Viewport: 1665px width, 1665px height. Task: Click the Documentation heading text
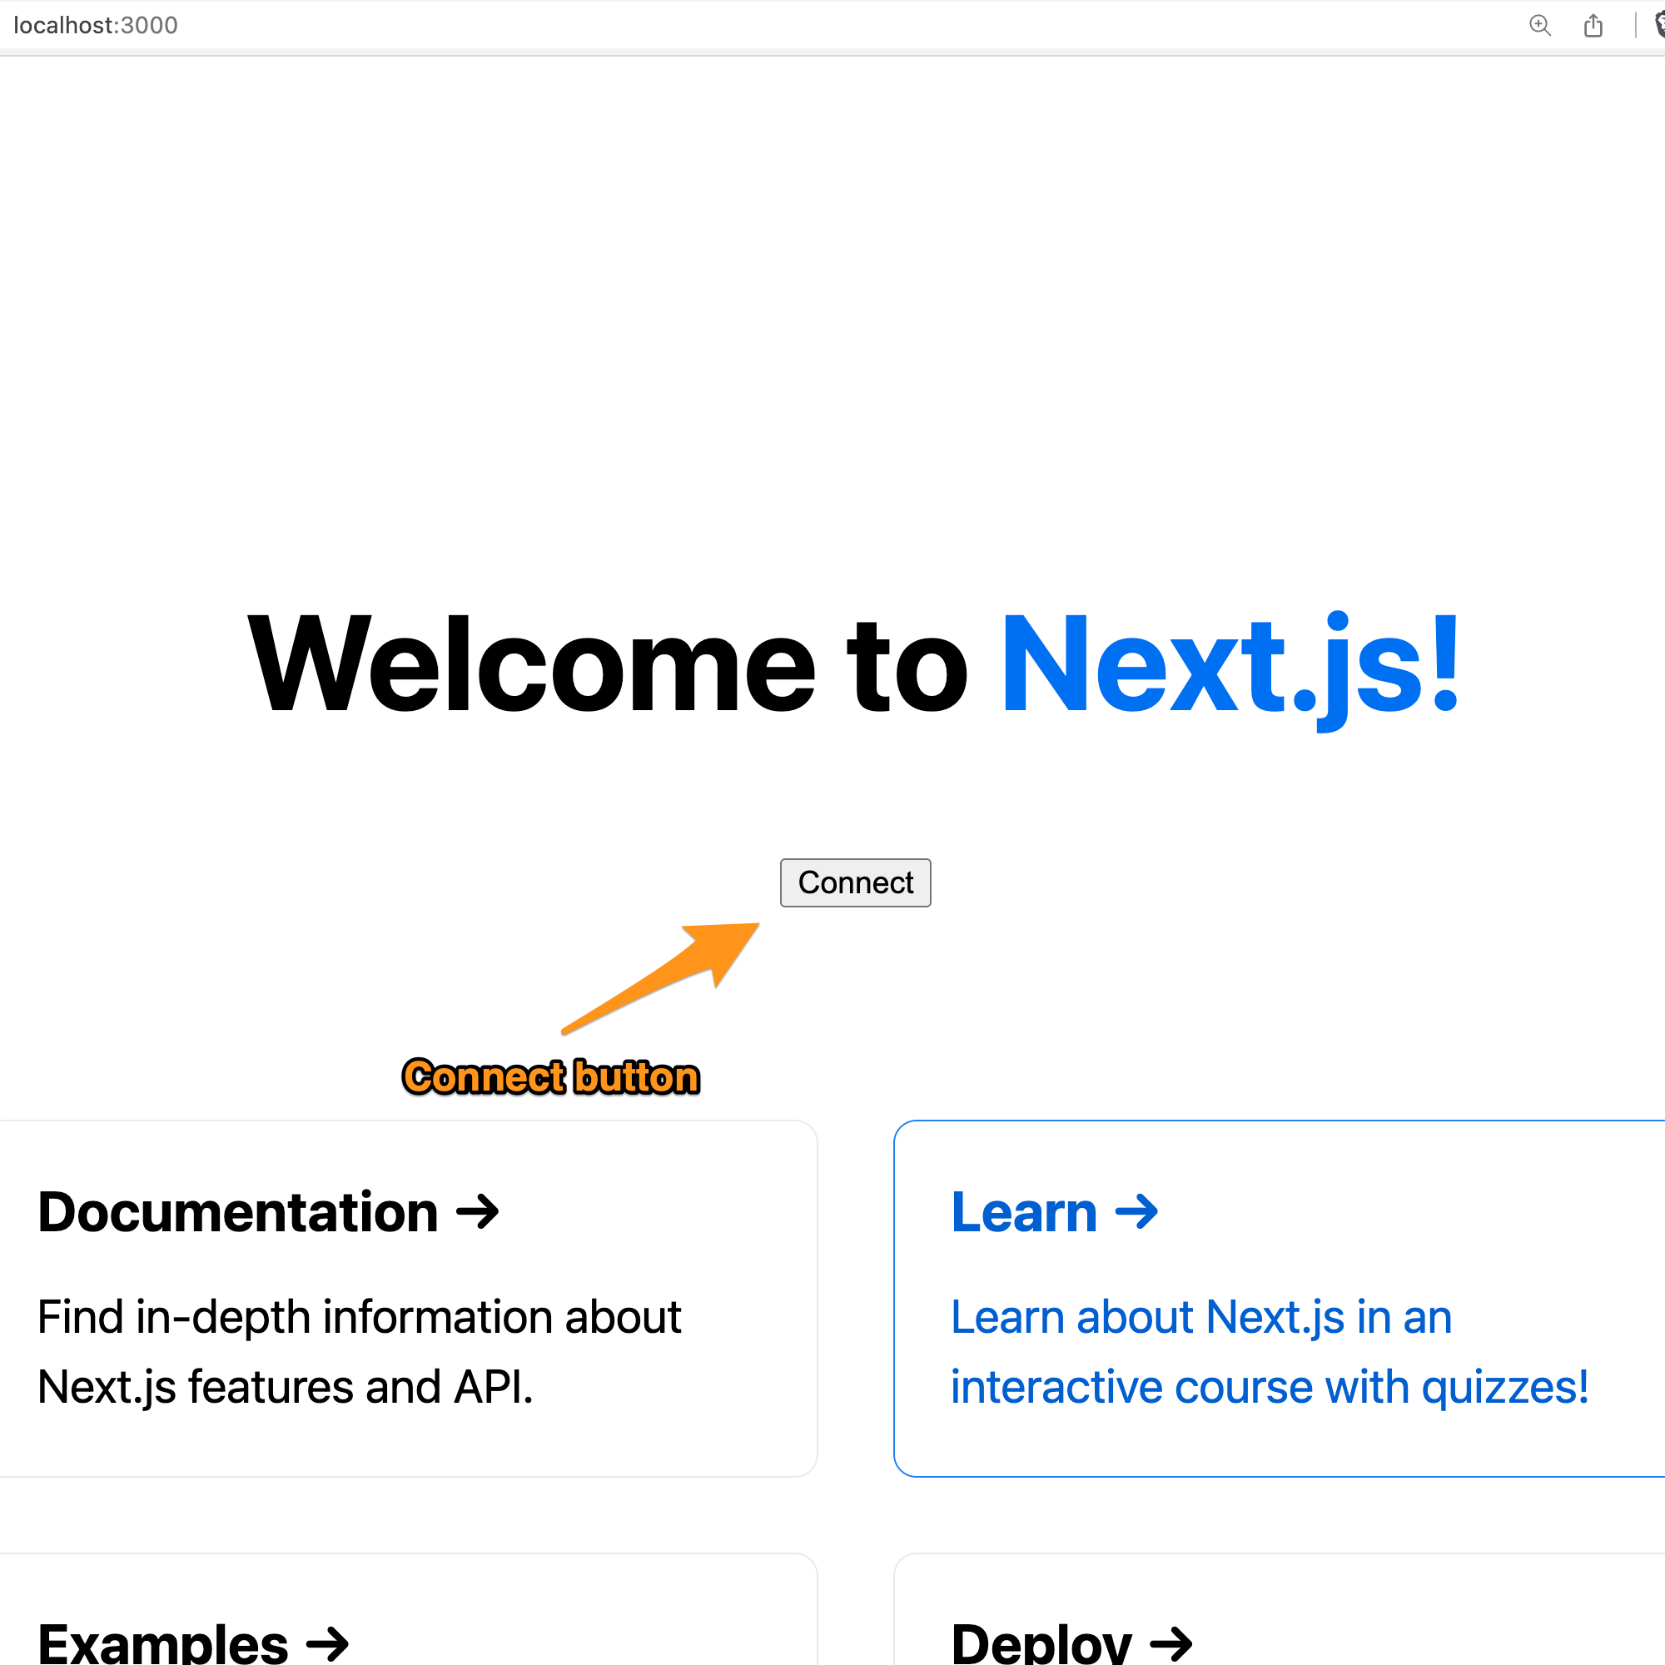point(237,1211)
